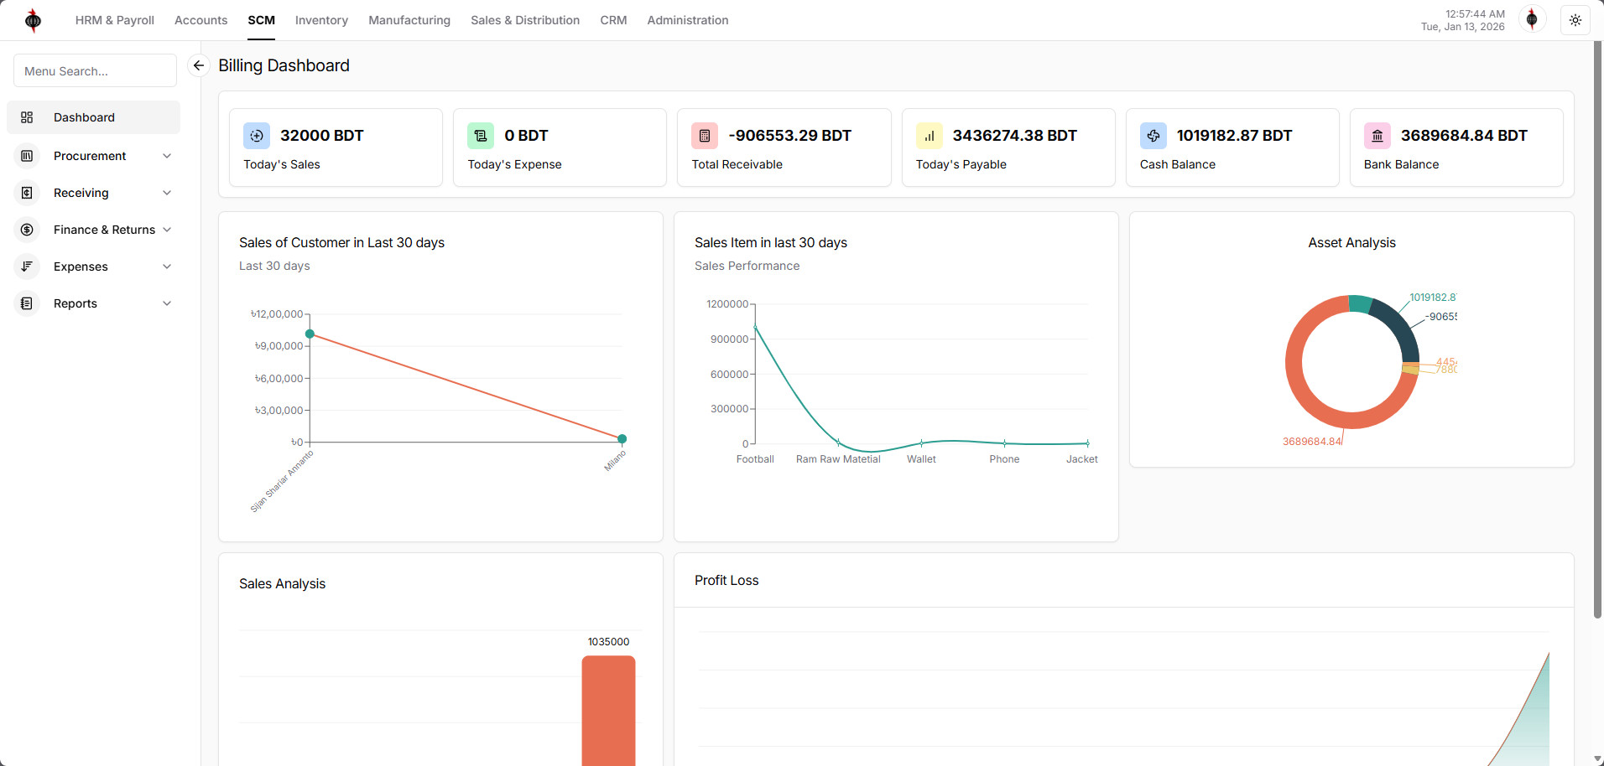Screen dimensions: 1604x766
Task: Open the HRM & Payroll module
Action: tap(115, 20)
